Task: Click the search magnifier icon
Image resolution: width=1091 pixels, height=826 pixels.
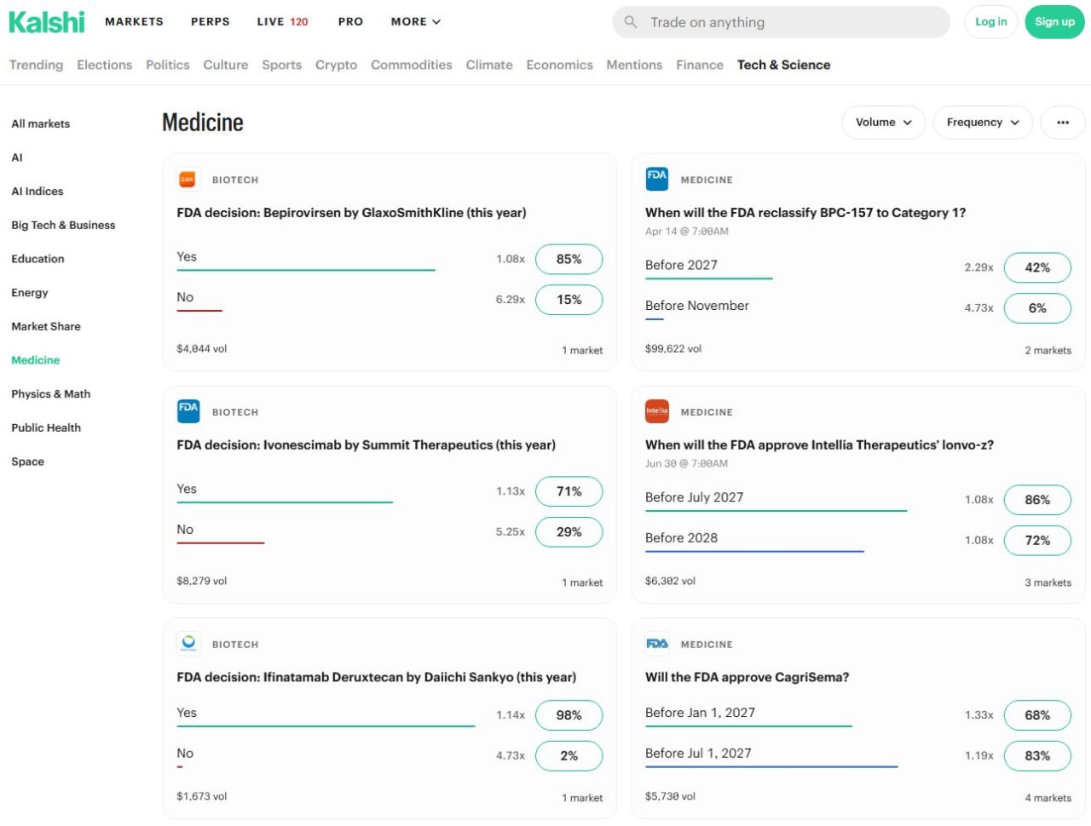Action: (631, 22)
